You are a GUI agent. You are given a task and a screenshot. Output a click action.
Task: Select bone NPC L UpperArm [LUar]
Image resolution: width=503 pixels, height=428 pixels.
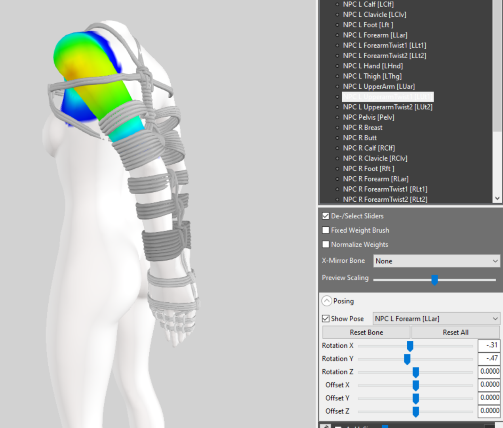coord(379,87)
